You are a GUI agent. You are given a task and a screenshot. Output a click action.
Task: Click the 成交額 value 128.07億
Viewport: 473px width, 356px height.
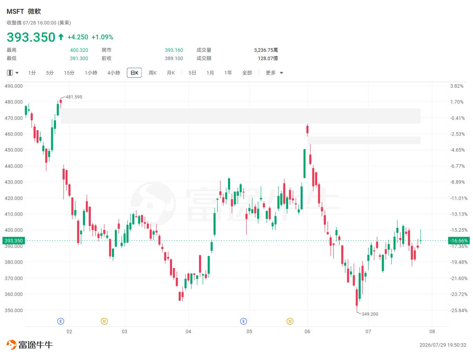click(x=268, y=58)
